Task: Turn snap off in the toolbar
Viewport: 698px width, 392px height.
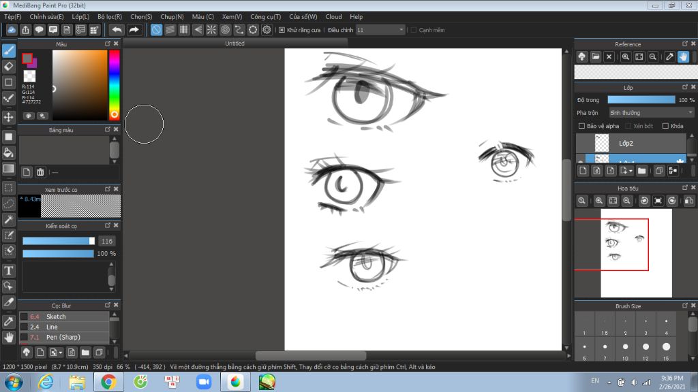Action: click(x=156, y=30)
